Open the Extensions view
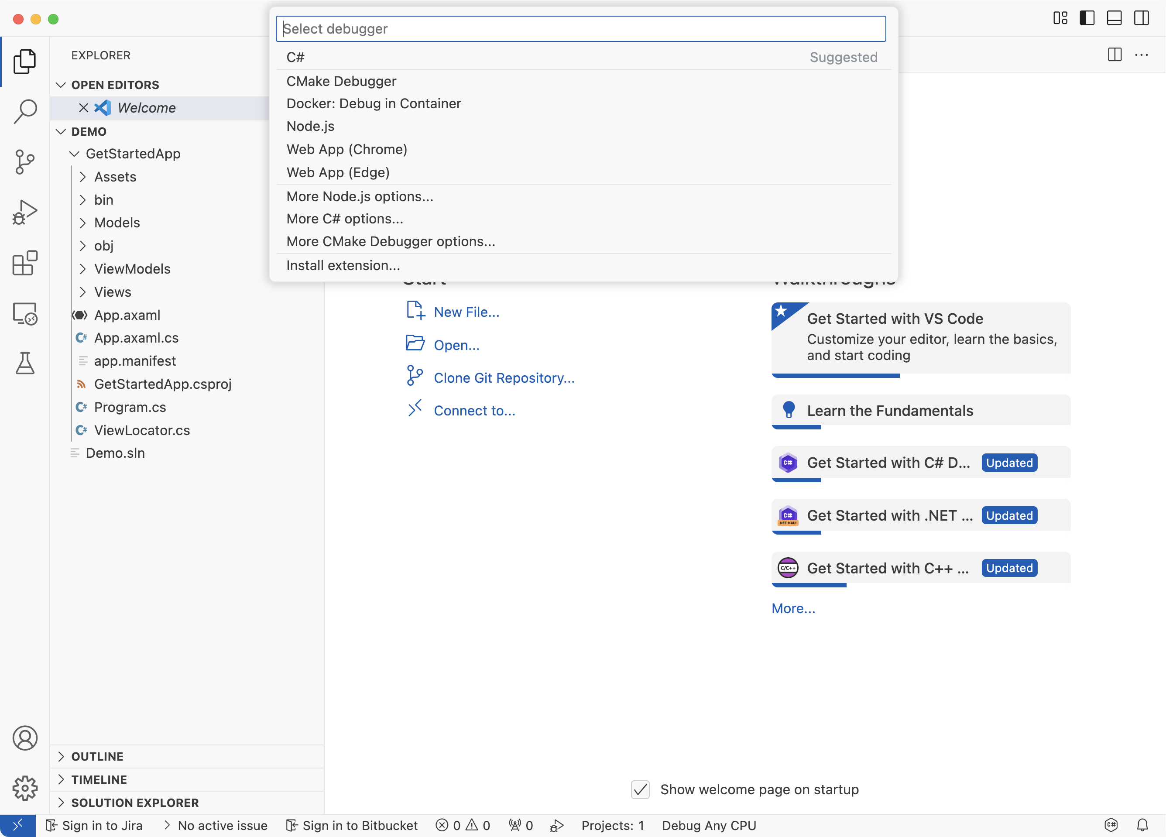1166x837 pixels. coord(25,263)
